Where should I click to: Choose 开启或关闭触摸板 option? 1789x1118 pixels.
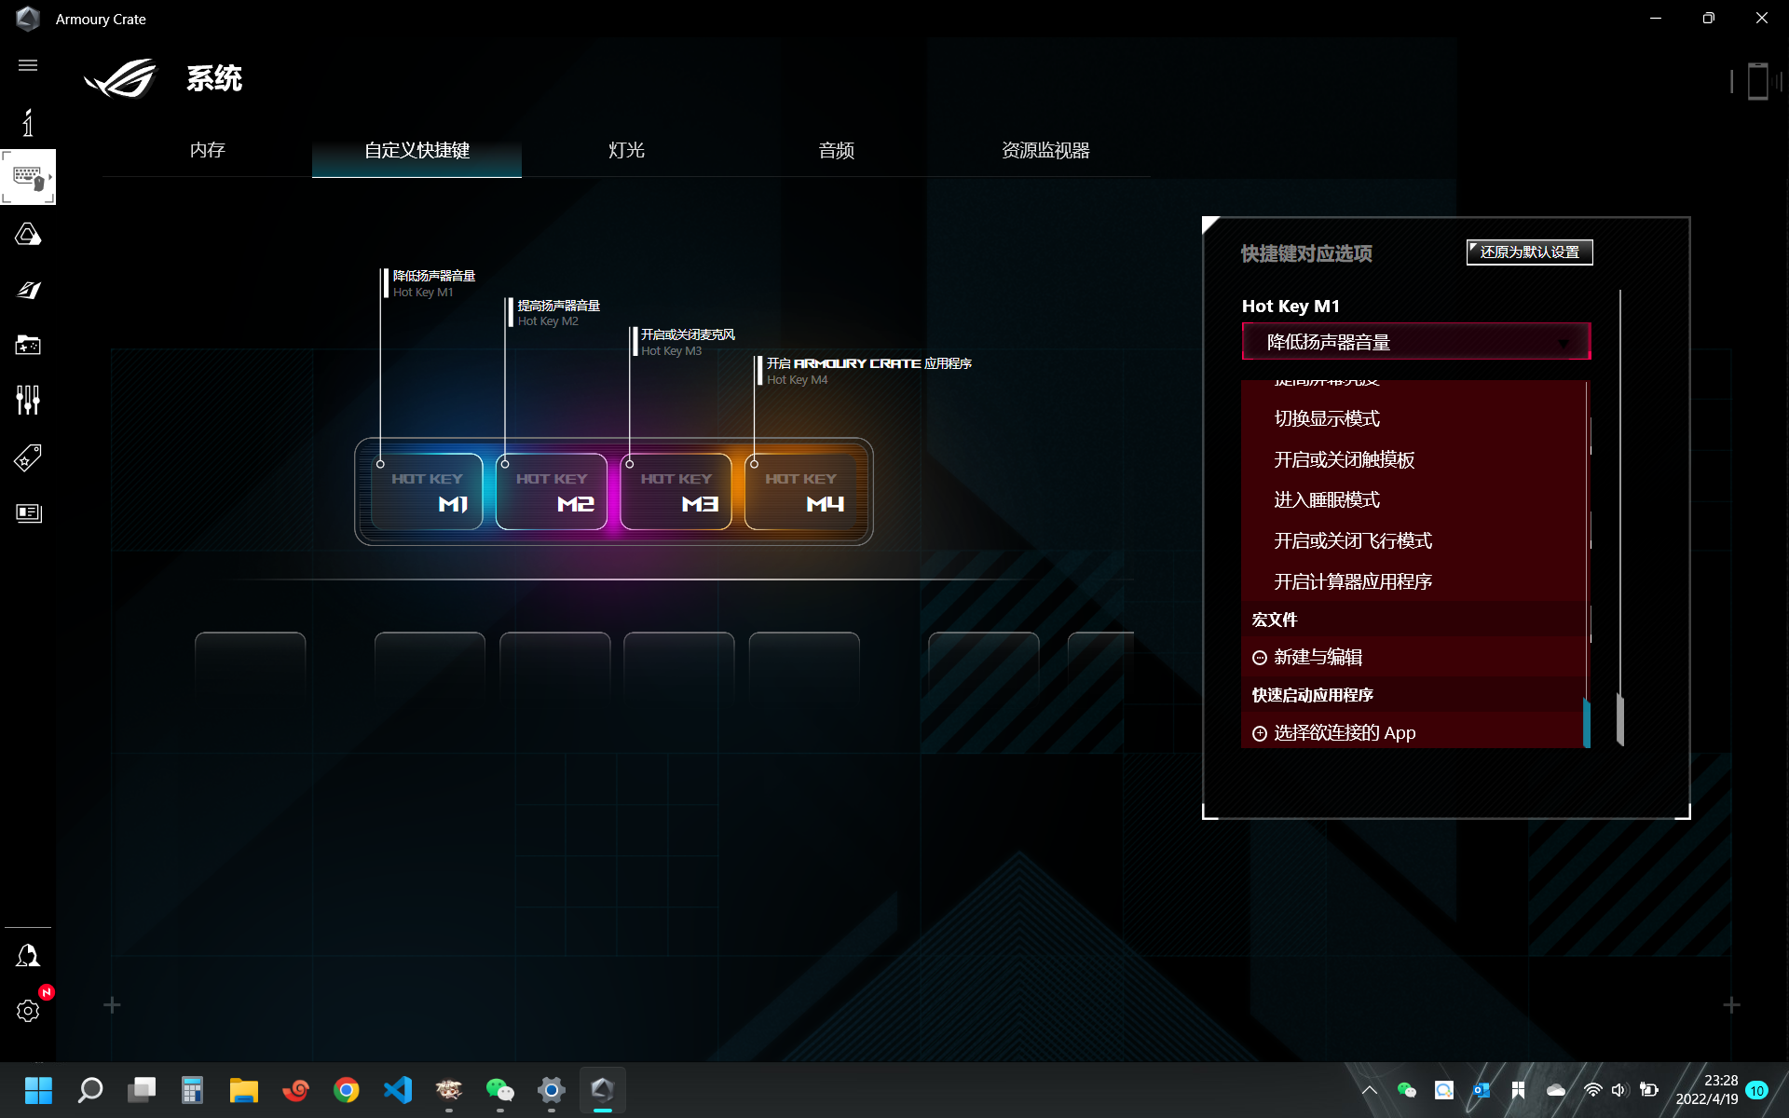click(1413, 460)
